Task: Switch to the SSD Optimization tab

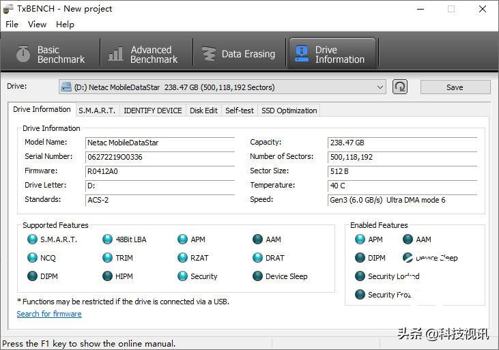Action: tap(289, 111)
